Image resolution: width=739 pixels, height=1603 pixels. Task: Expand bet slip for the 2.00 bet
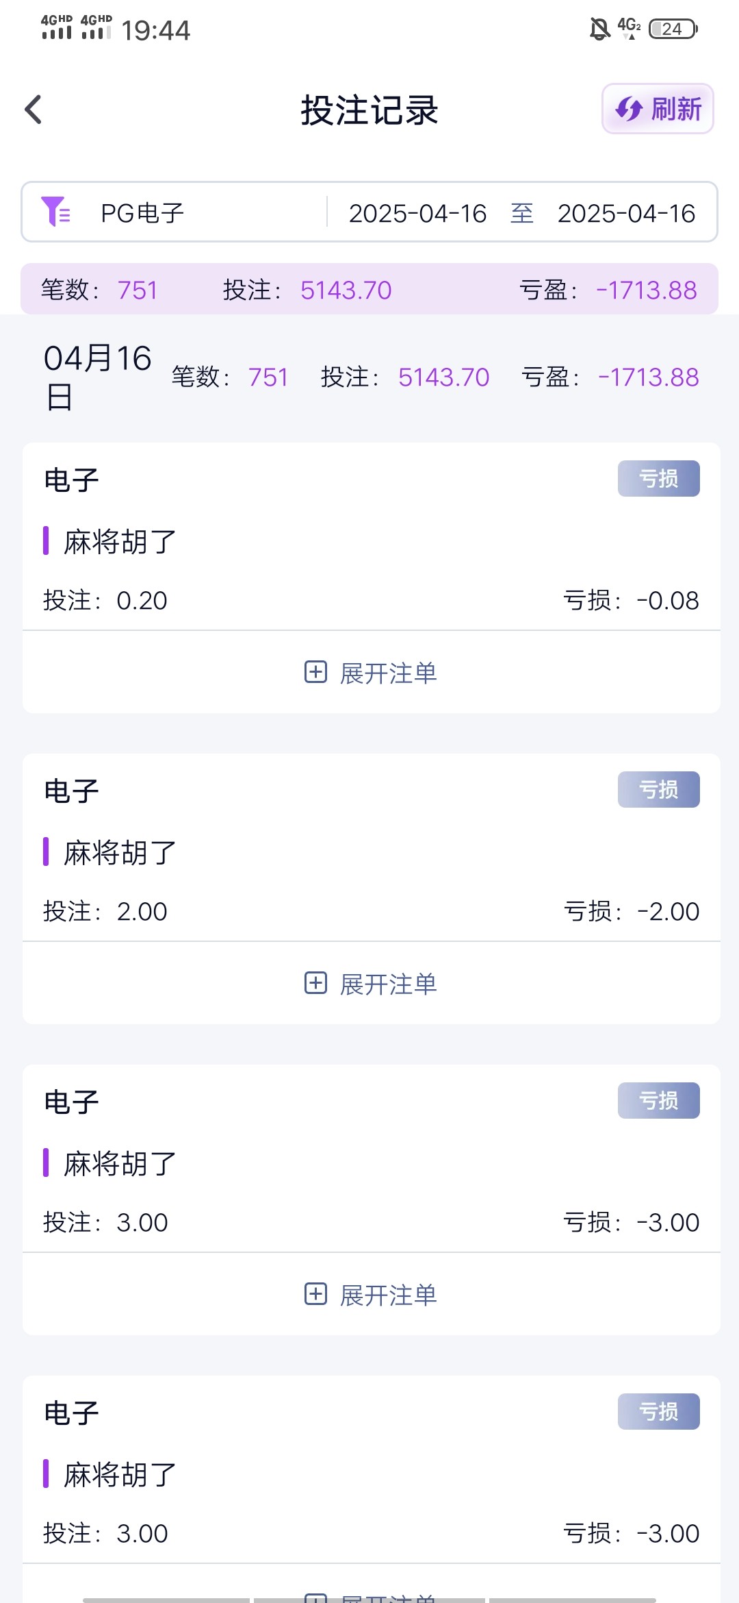point(388,984)
